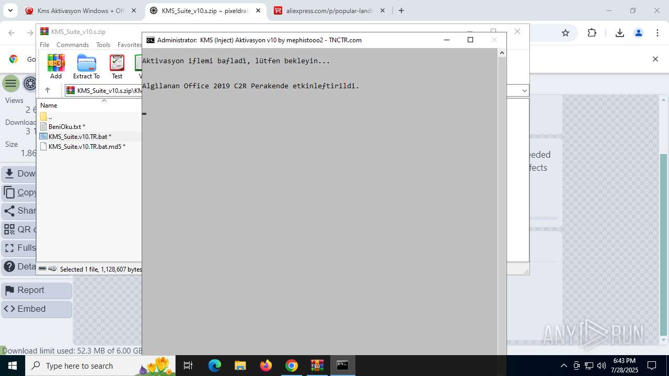Viewport: 669px width, 376px height.
Task: Open the File menu in WinRAR
Action: [x=44, y=45]
